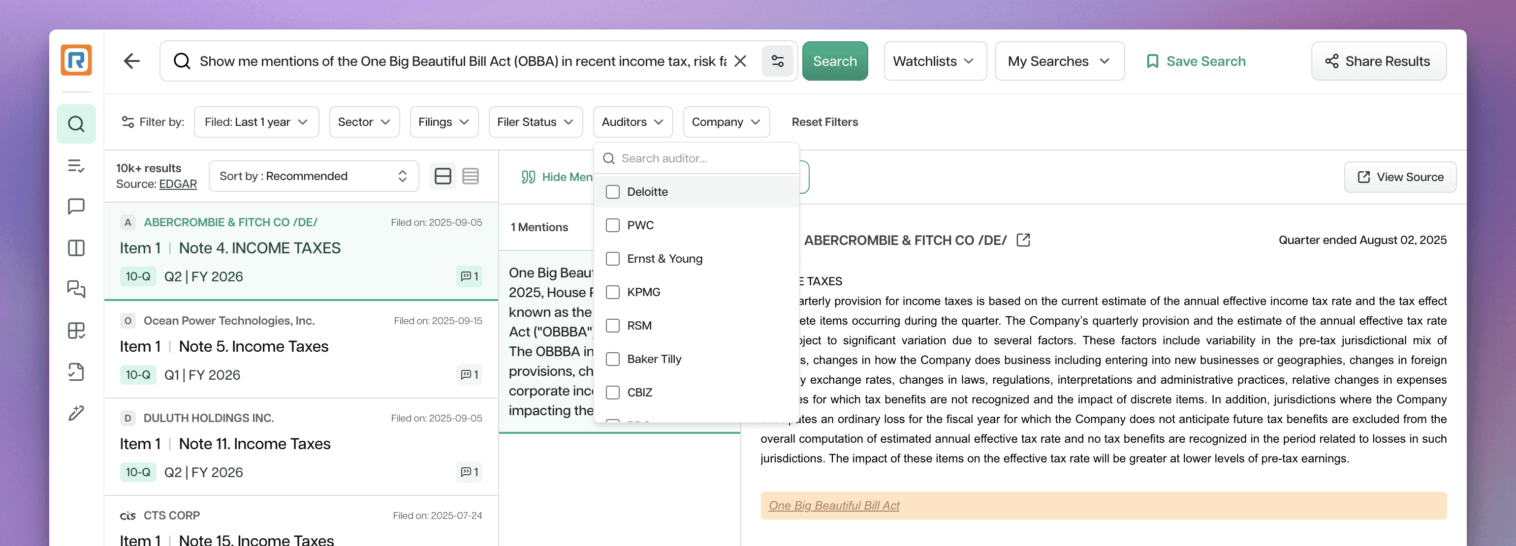Expand the Sector filter dropdown
The height and width of the screenshot is (546, 1516).
[x=364, y=122]
